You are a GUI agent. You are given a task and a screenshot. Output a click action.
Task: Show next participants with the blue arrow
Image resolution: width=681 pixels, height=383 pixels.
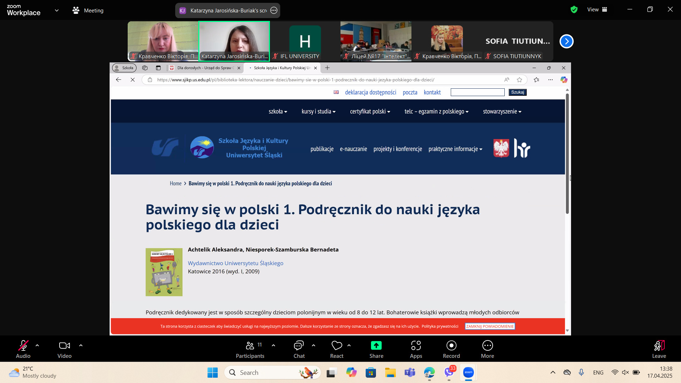(x=566, y=41)
